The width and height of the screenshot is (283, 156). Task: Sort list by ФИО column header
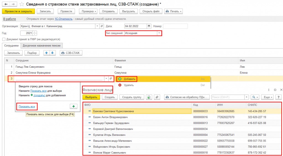[x=137, y=105]
